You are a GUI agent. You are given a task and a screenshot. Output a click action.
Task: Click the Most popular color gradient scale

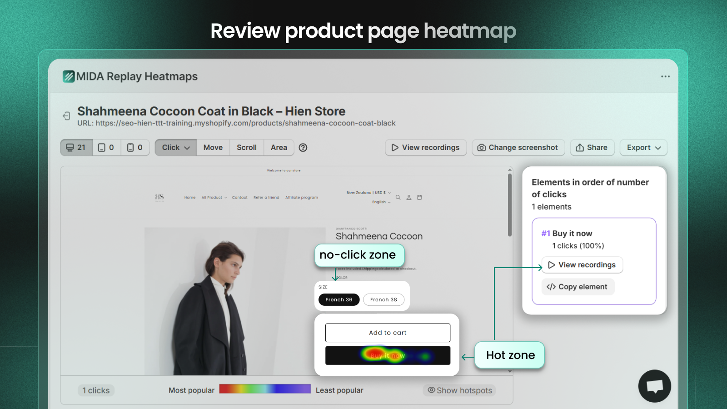pyautogui.click(x=265, y=389)
